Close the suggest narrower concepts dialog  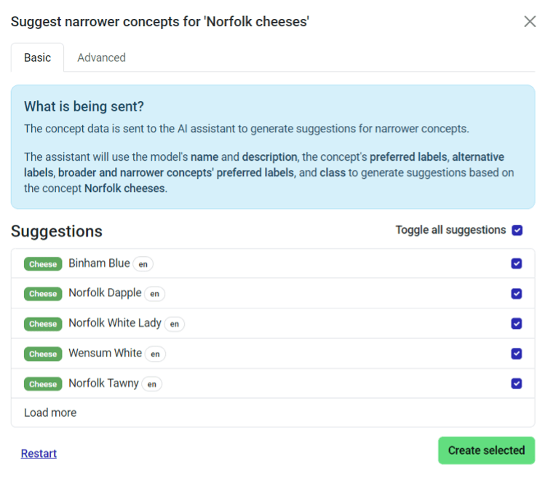pos(530,21)
